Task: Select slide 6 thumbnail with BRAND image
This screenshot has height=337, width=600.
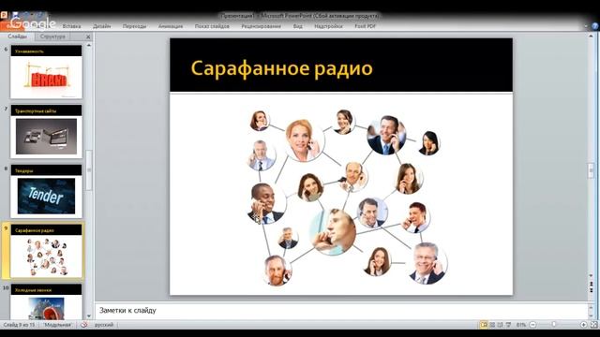Action: [x=46, y=72]
